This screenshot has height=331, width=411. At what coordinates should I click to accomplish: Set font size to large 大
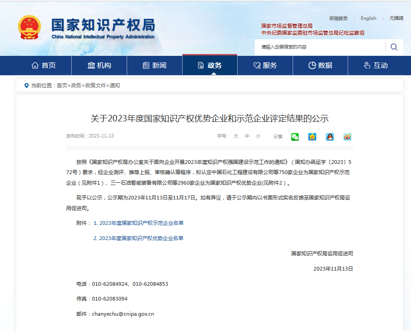point(236,136)
